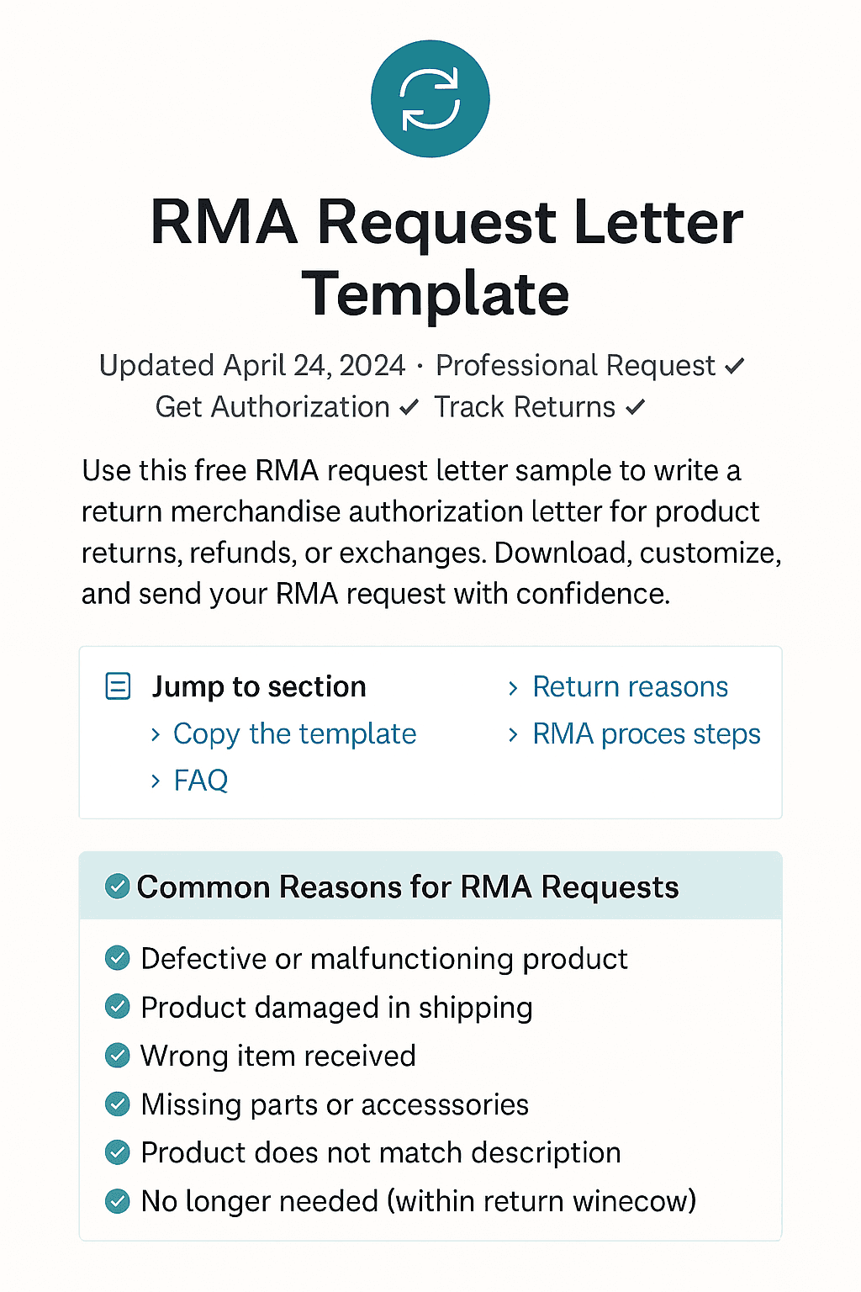Toggle the check for Product damaged in shipping

tap(117, 1007)
